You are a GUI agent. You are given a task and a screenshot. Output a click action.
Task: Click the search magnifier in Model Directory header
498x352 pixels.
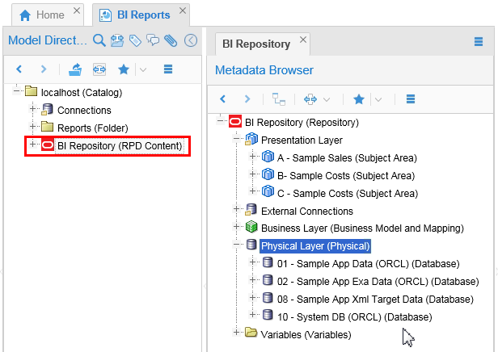[x=99, y=40]
